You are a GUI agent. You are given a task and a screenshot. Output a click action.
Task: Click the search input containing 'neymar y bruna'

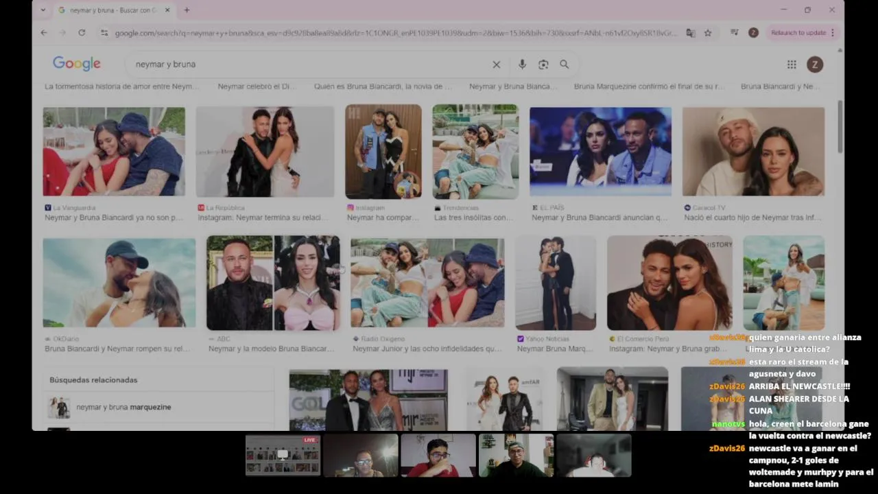(309, 64)
